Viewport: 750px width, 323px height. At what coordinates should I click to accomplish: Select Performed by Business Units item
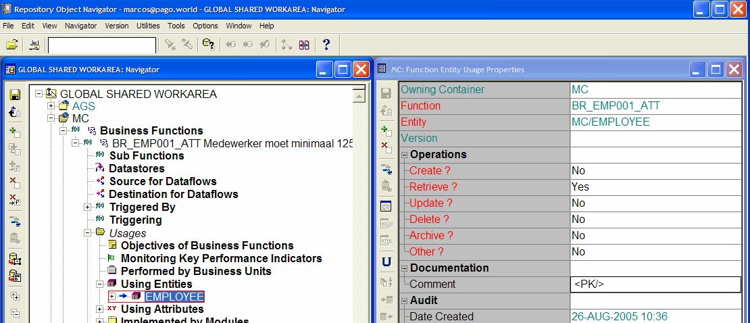coord(196,272)
